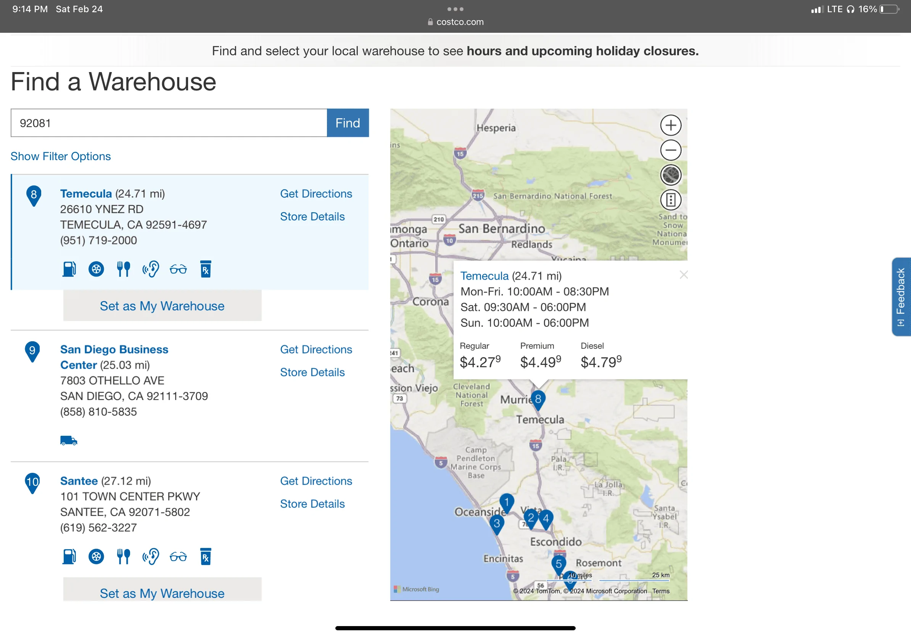Select map pin number 8 near Temecula
Screen dimensions: 911x636
click(538, 400)
